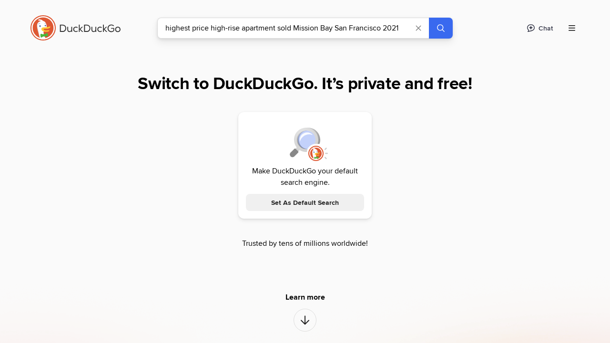Screen dimensions: 610x343
Task: Focus the search query input field
Action: click(286, 28)
